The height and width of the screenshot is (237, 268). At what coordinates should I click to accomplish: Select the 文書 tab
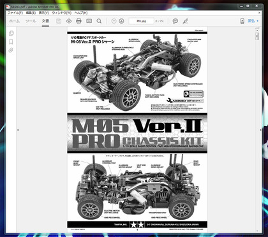[45, 21]
